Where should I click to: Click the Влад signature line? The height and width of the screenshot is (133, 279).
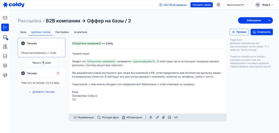(x=75, y=92)
